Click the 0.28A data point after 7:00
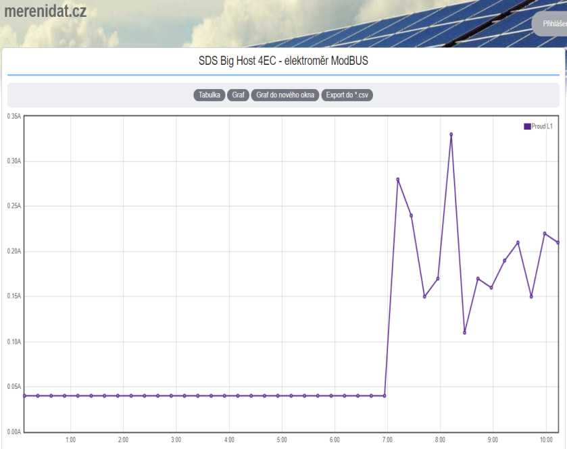Image resolution: width=567 pixels, height=449 pixels. (x=398, y=180)
